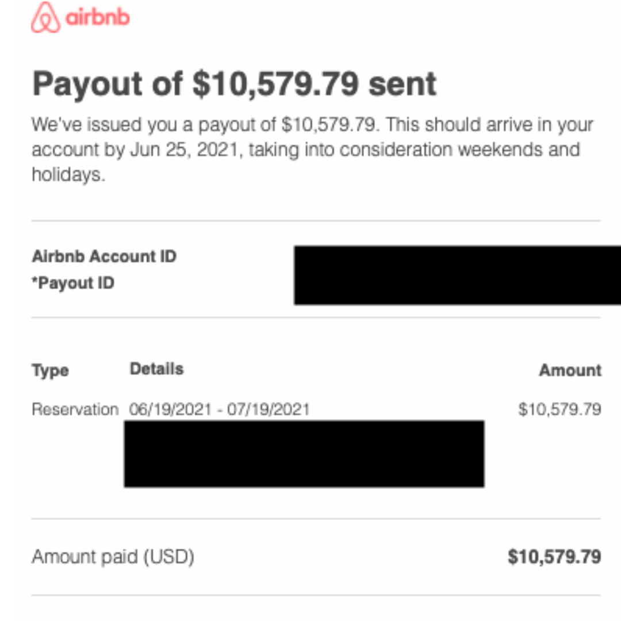Click the bold total amount paid value

pos(554,557)
